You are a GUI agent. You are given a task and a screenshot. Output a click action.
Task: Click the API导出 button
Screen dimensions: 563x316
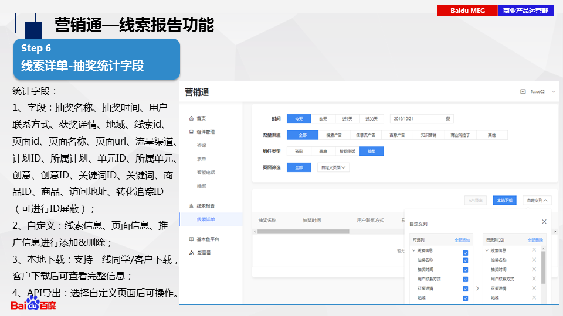point(476,201)
